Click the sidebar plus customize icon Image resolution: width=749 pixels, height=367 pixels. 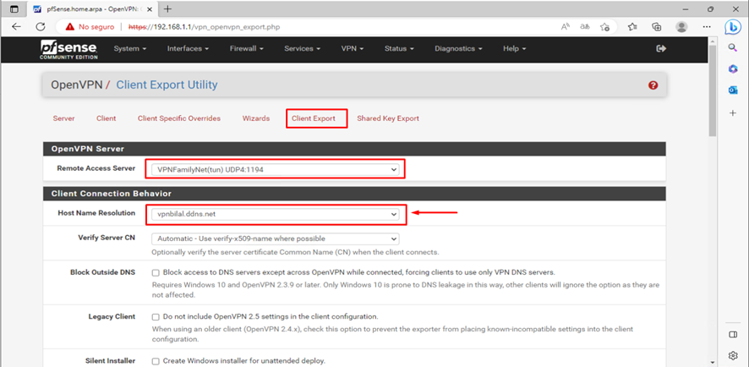(x=733, y=112)
